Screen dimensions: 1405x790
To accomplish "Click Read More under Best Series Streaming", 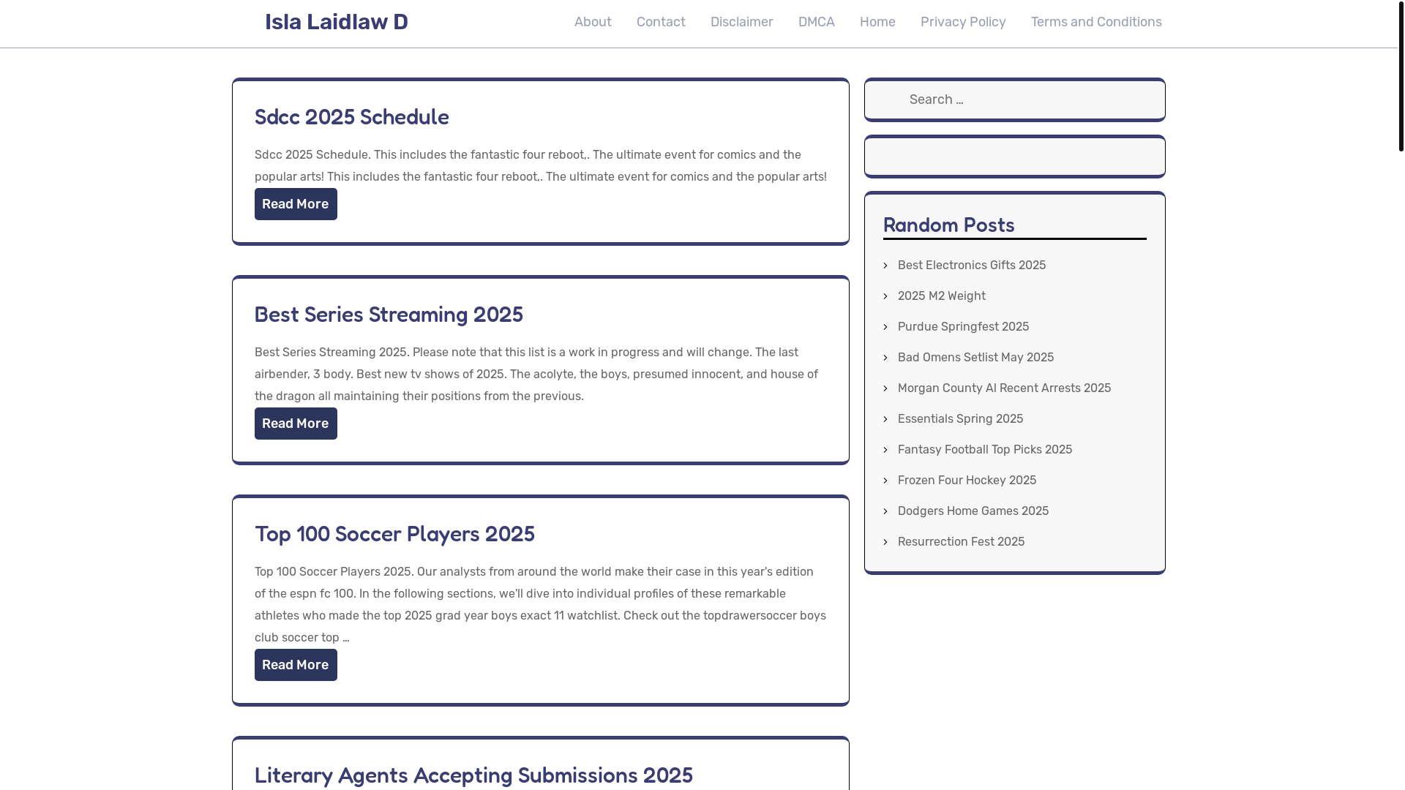I will pyautogui.click(x=296, y=424).
